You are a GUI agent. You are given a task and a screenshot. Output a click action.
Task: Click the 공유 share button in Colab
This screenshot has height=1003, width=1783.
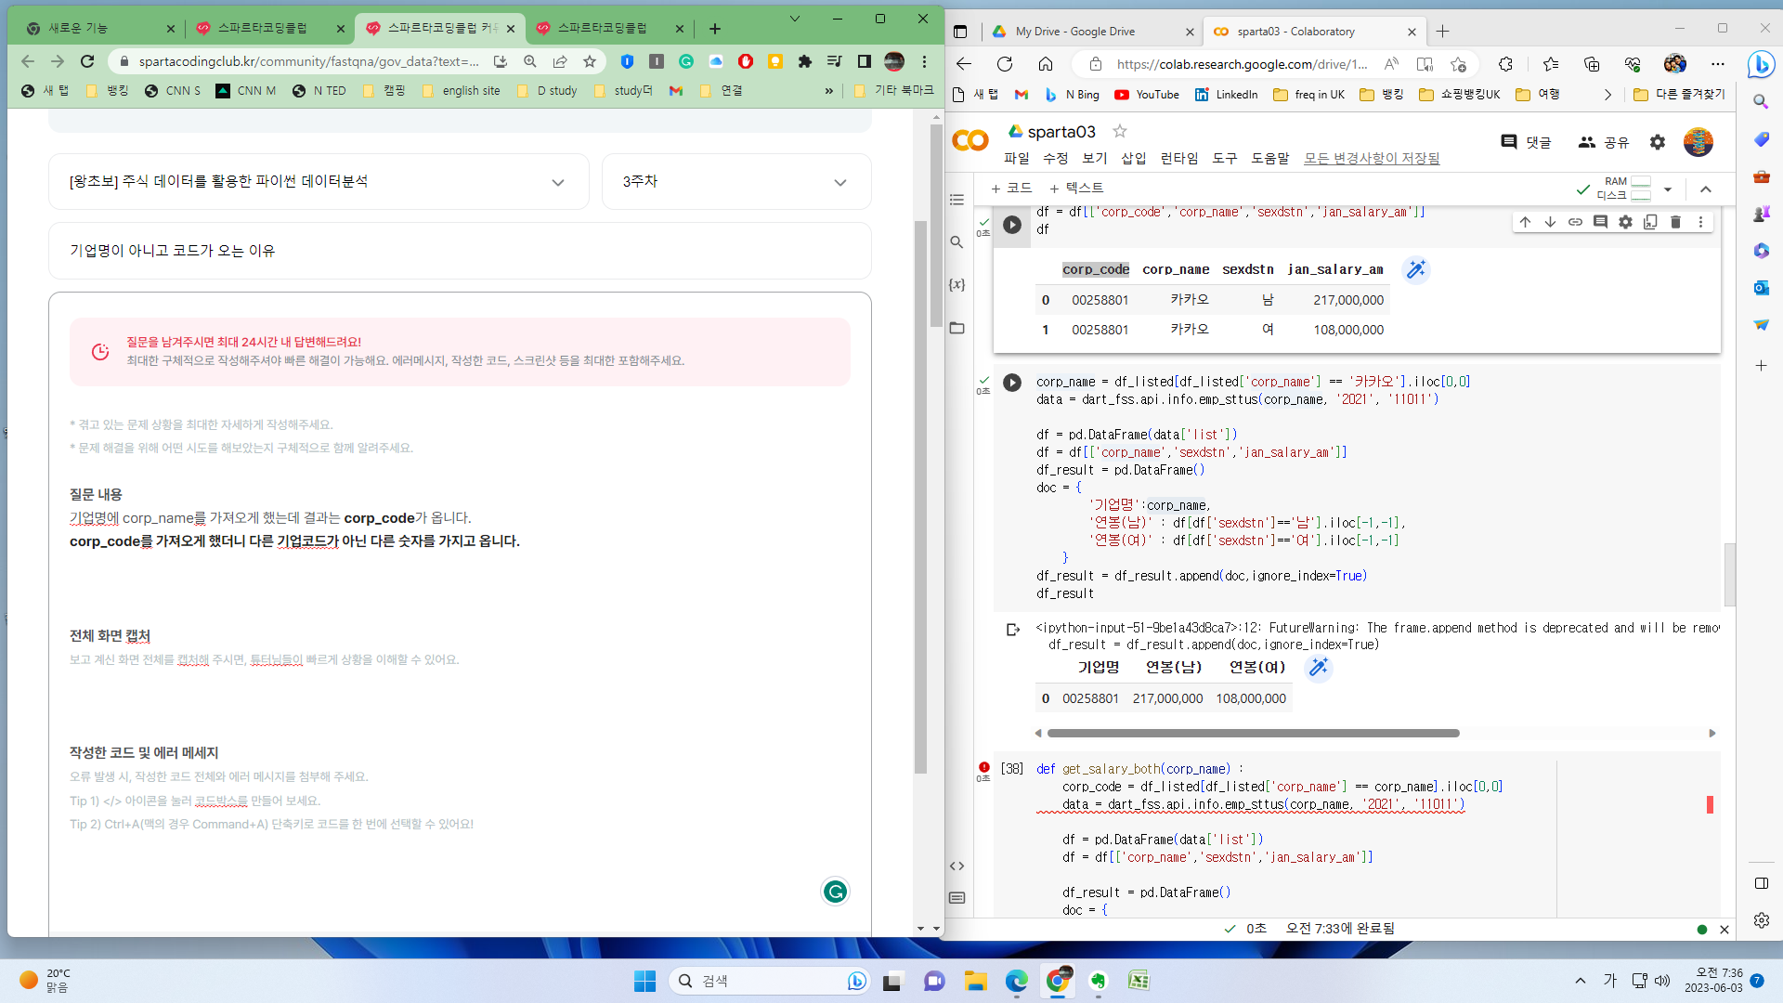[x=1603, y=142]
